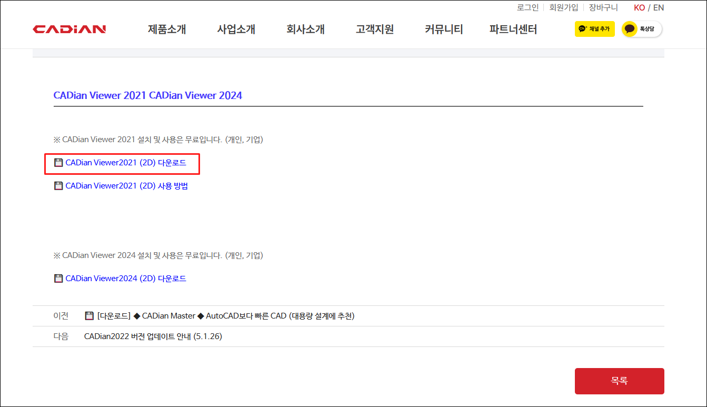Click the 회원가입 link
The height and width of the screenshot is (407, 707).
point(564,7)
